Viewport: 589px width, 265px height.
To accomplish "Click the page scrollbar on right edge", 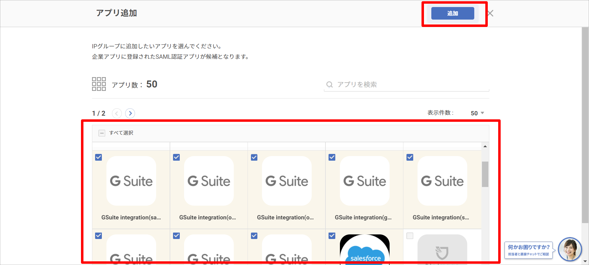I will 585,125.
